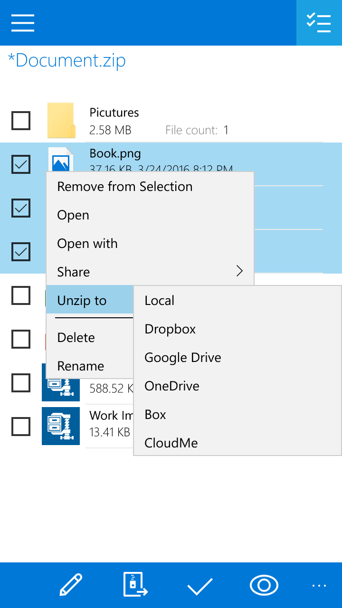
Task: Choose Dropbox as the unzip destination
Action: (x=170, y=329)
